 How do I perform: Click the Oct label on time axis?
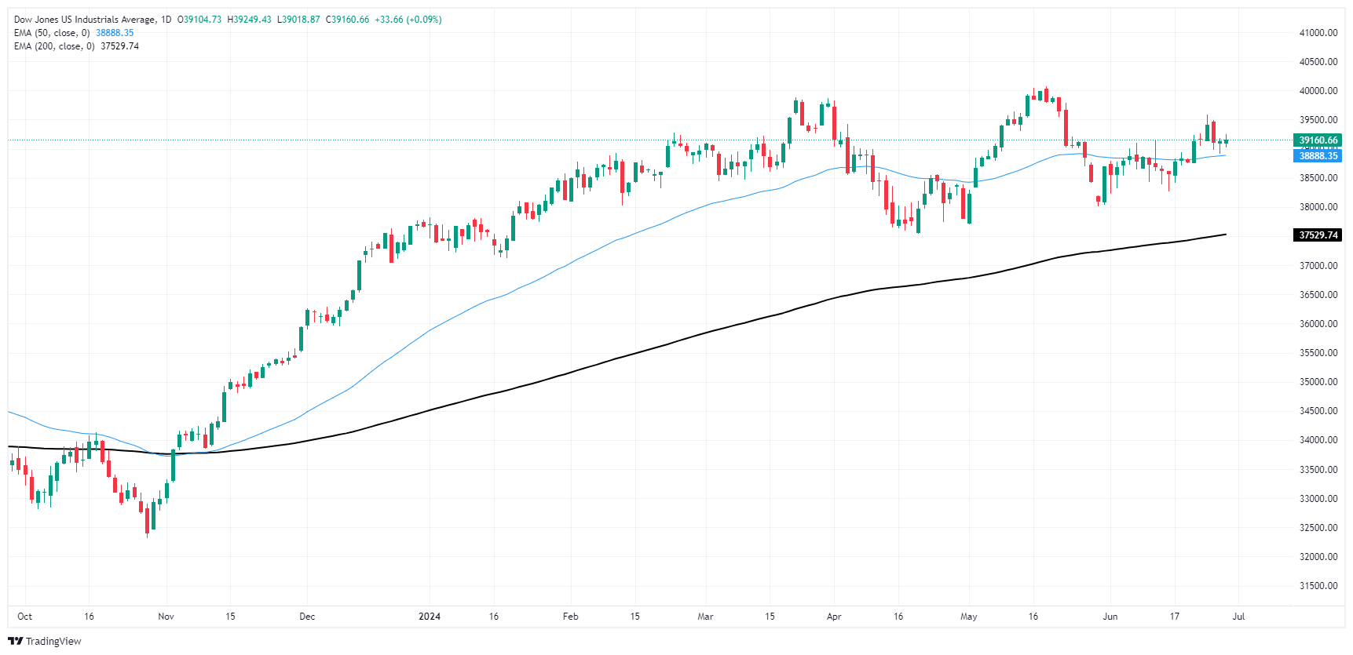coord(25,617)
